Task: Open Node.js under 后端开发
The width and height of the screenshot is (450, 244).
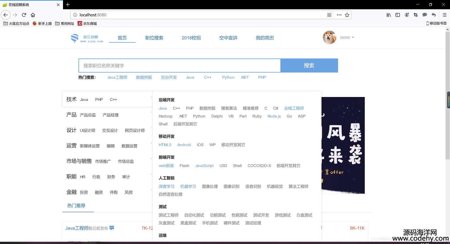Action: coord(274,116)
